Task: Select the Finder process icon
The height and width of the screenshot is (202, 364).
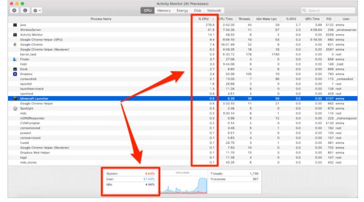Action: pos(15,59)
